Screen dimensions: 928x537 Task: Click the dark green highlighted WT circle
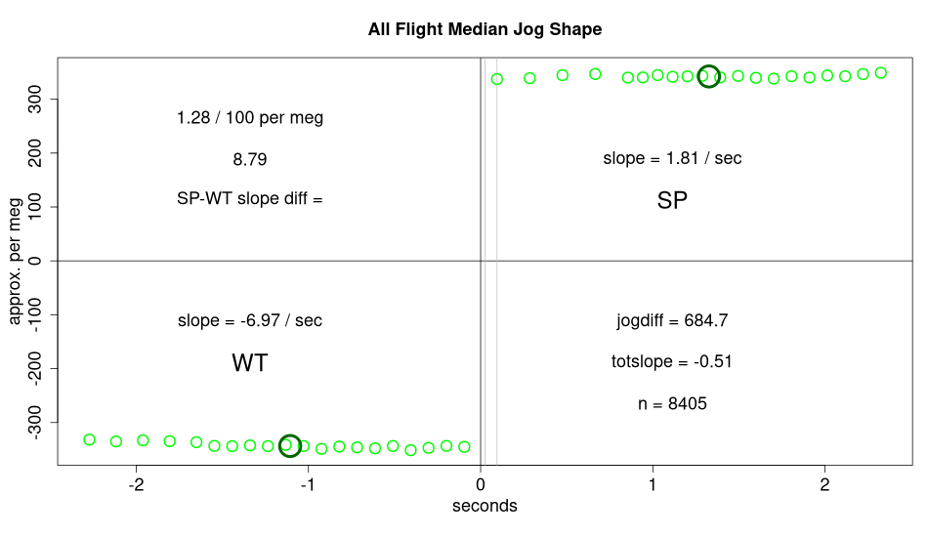(x=290, y=445)
